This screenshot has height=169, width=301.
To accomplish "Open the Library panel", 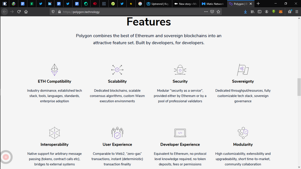I will 252,12.
